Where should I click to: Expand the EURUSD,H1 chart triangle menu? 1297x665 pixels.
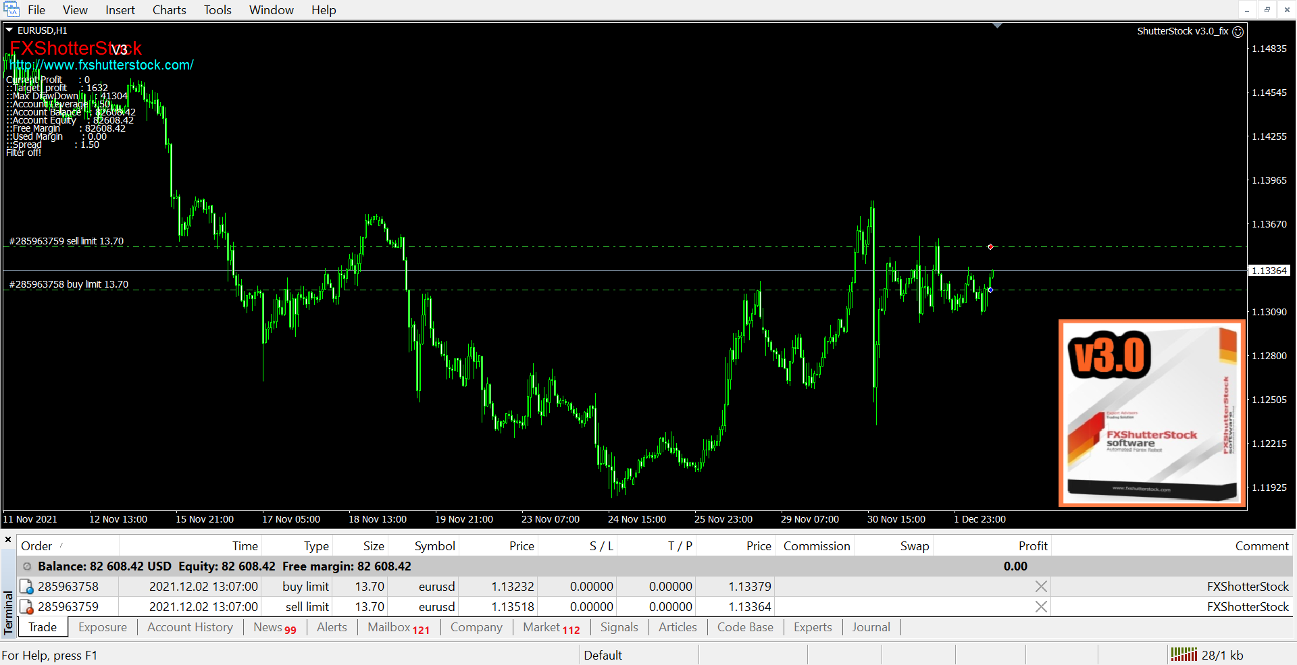click(9, 30)
